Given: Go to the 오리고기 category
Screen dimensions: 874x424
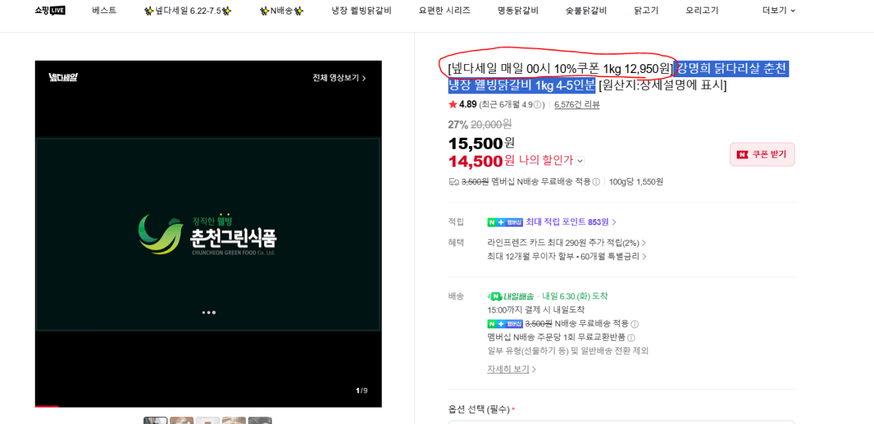Looking at the screenshot, I should [x=702, y=10].
